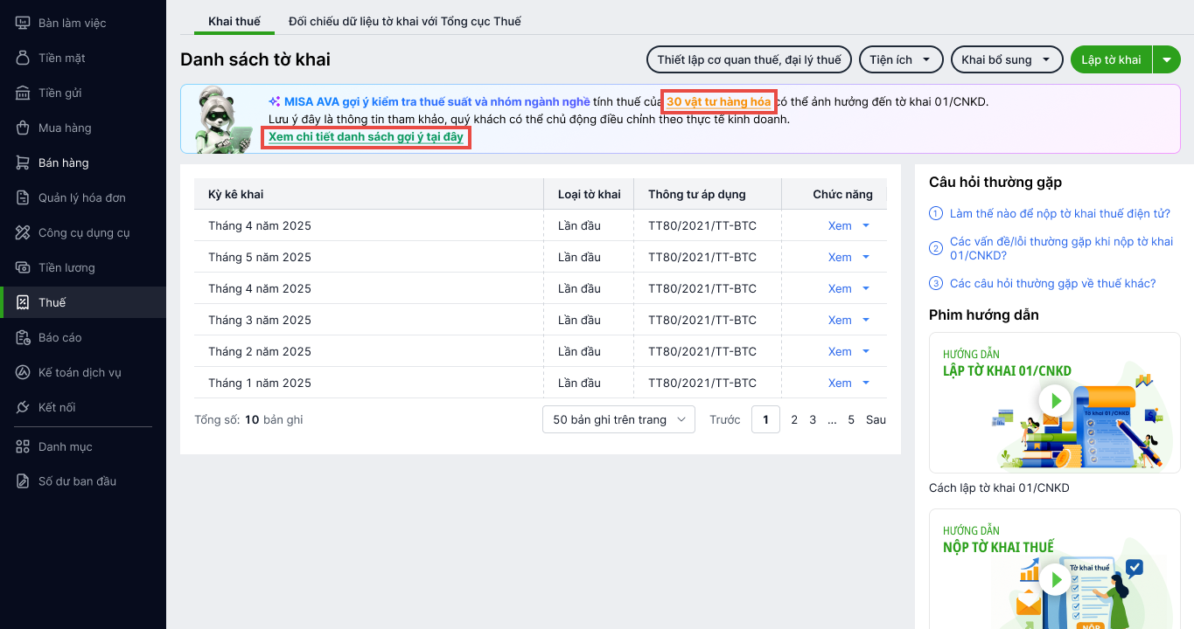
Task: Go to page 2 in pagination
Action: 794,419
